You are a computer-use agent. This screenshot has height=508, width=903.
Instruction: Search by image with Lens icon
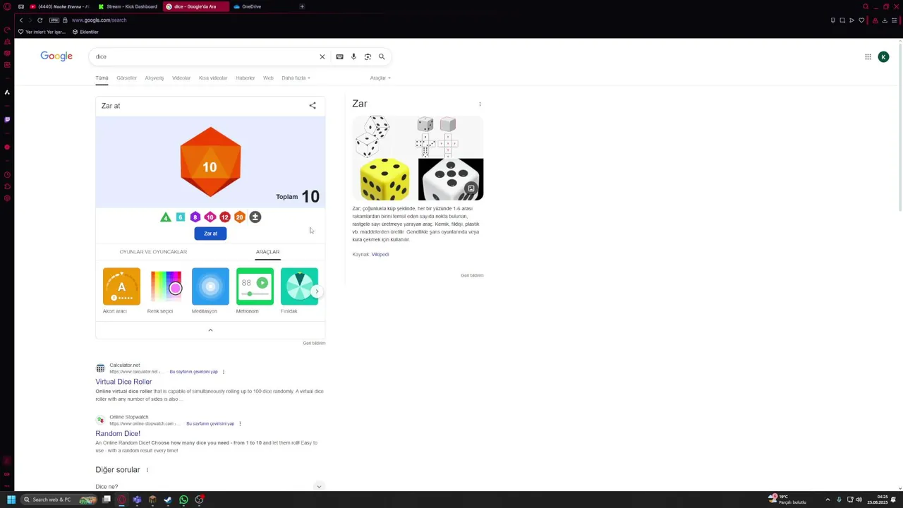[x=368, y=56]
